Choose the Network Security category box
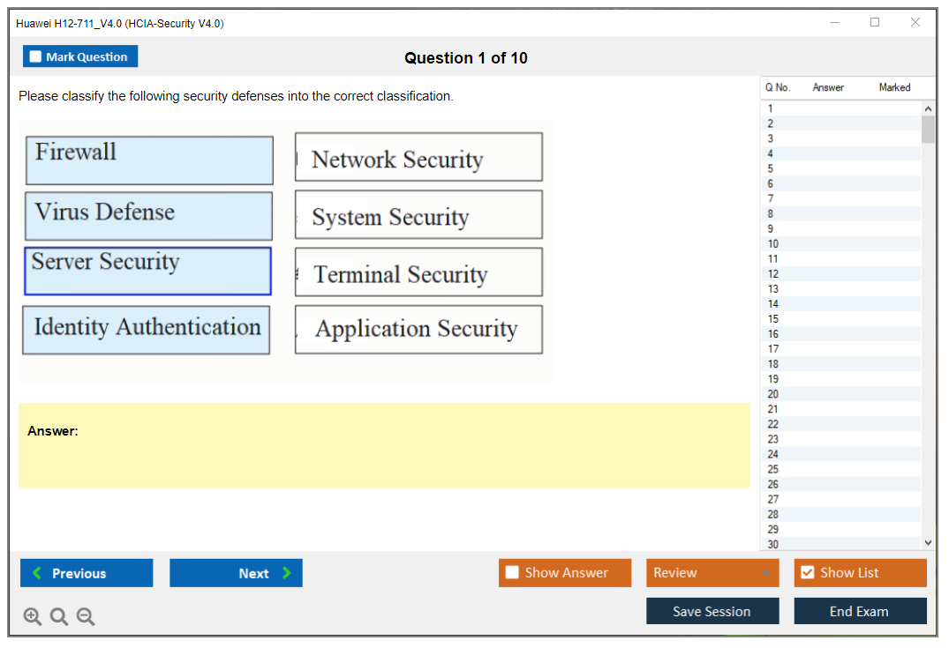 click(418, 157)
